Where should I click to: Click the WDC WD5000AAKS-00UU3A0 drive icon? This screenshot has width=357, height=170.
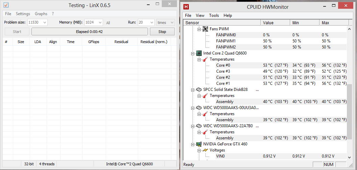pyautogui.click(x=199, y=108)
